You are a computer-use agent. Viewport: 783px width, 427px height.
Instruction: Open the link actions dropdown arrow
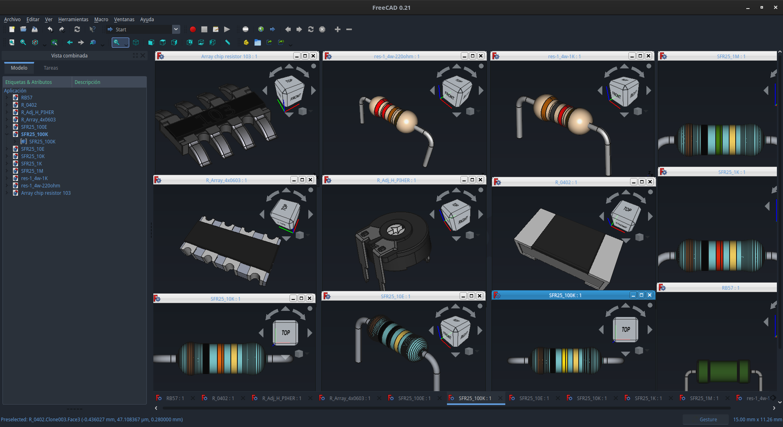pos(290,44)
